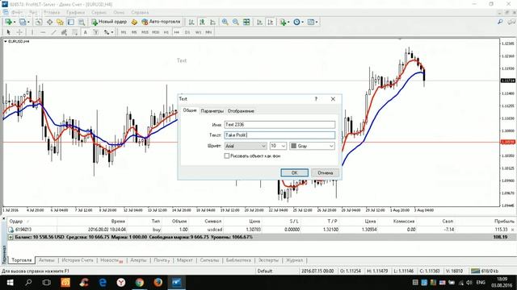
Task: Switch to M1 timeframe
Action: (124, 32)
